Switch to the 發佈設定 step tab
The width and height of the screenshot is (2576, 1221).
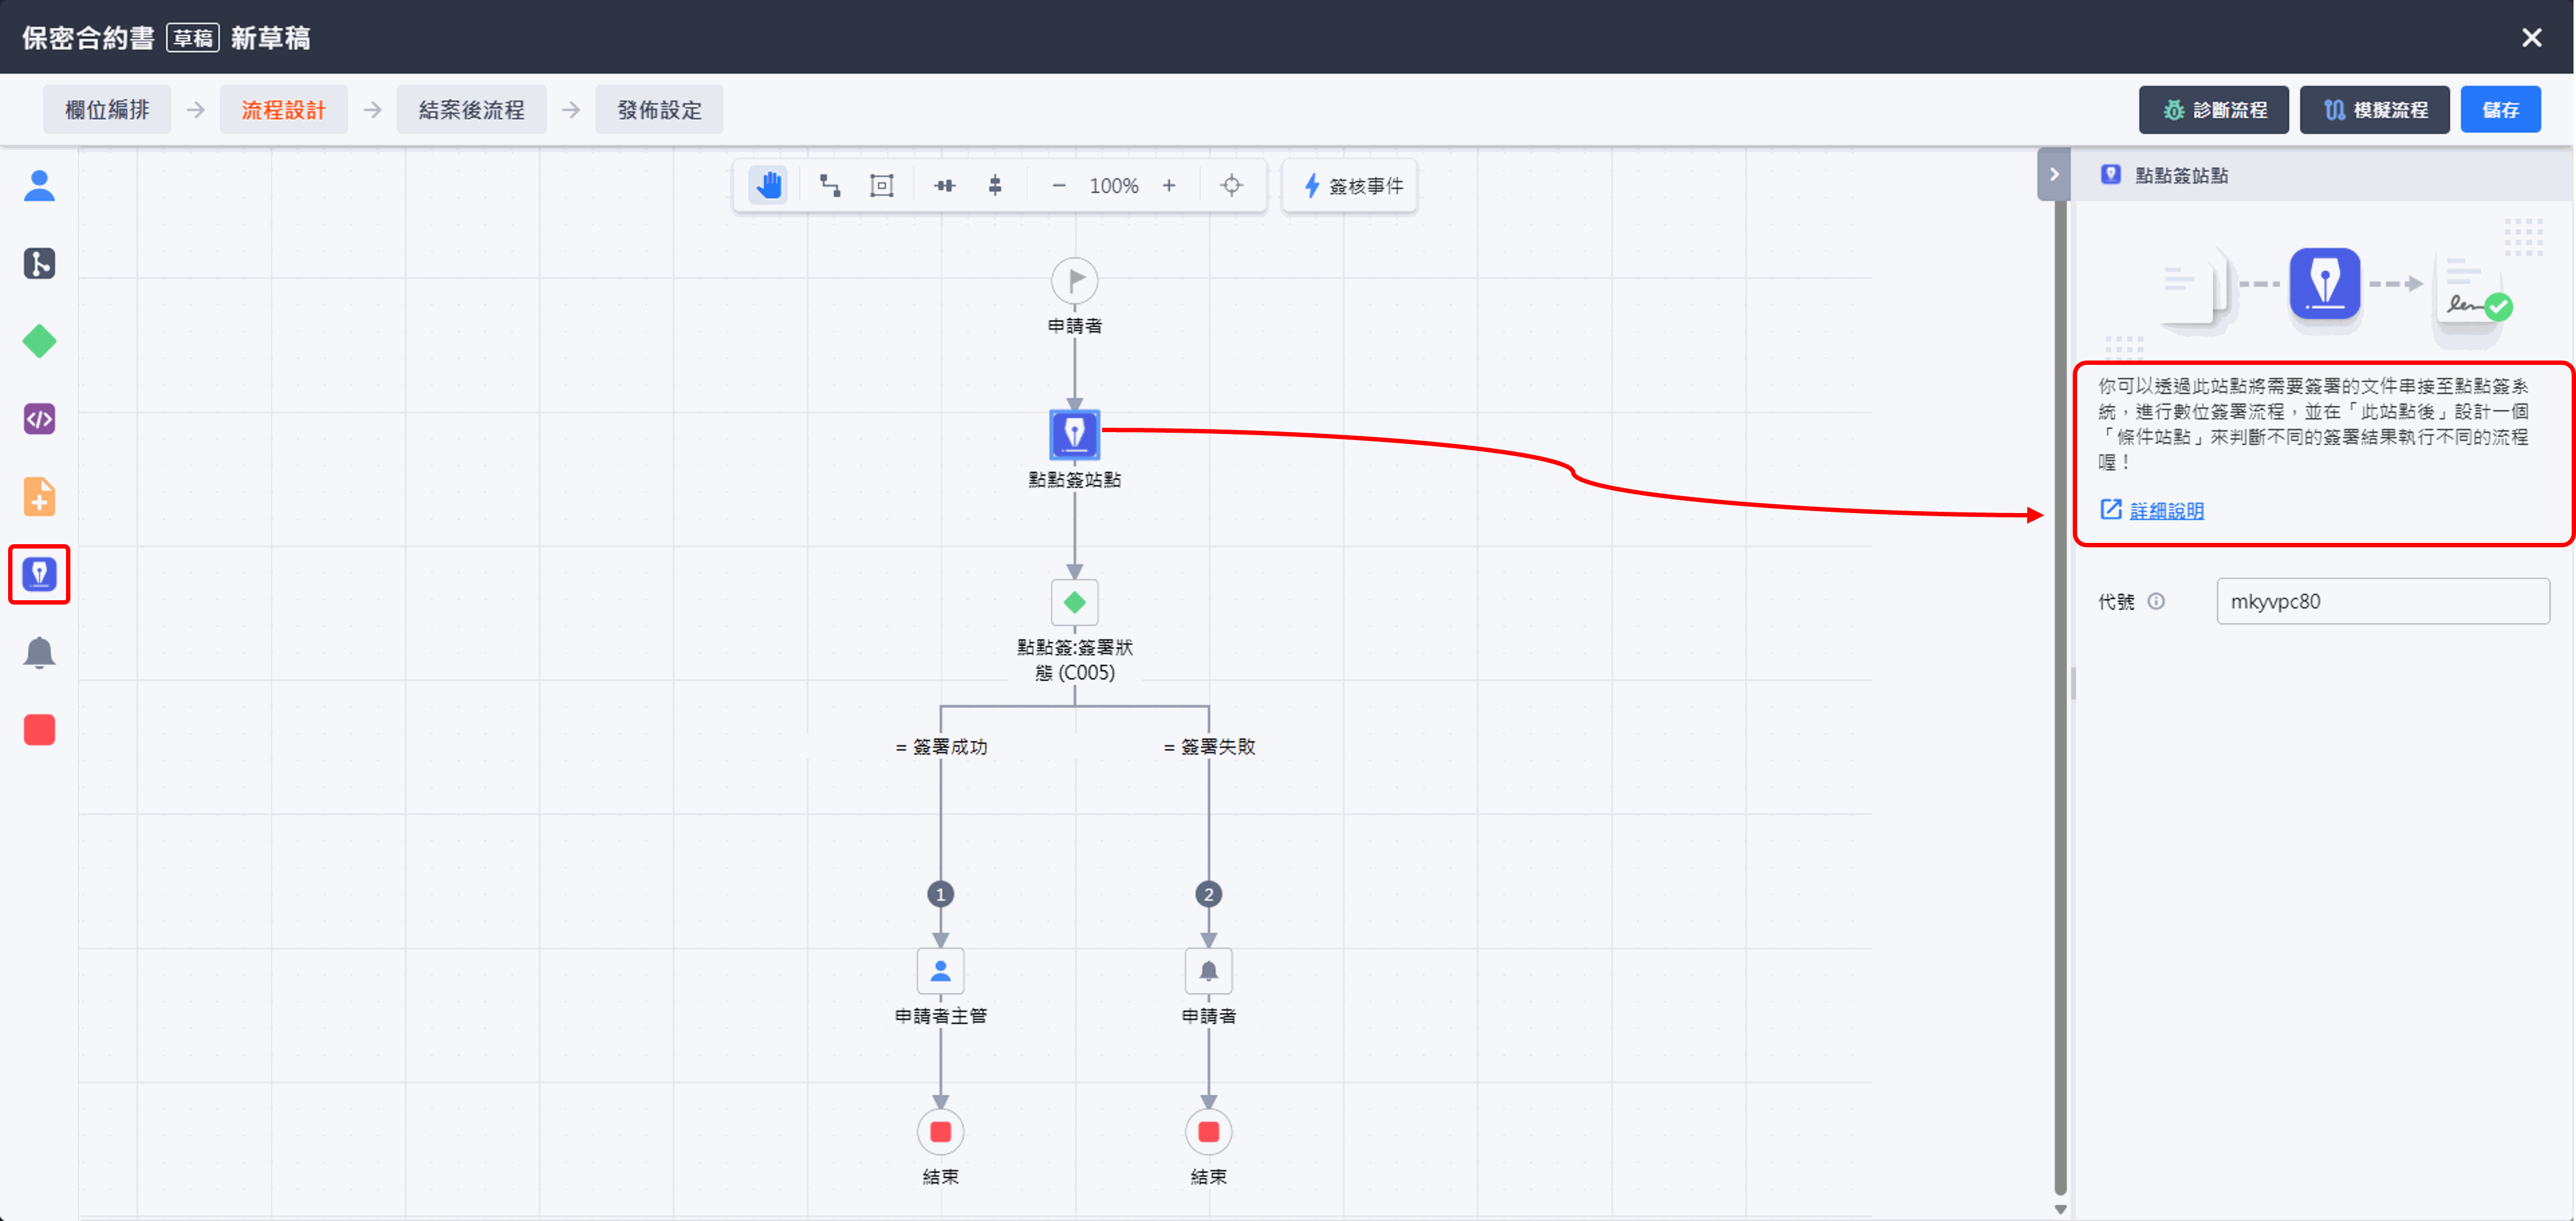pyautogui.click(x=659, y=109)
